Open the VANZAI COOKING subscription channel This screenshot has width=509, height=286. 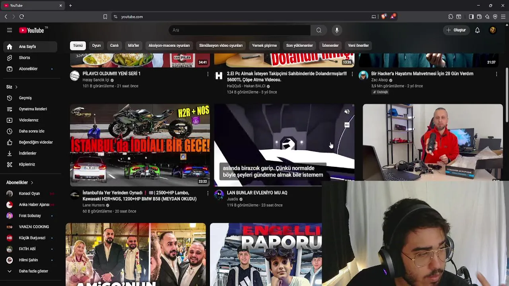coord(30,227)
